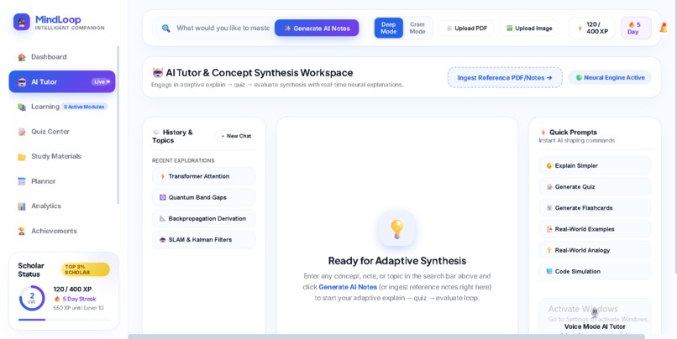Click the SLAM & Kalman Filters robot icon
Viewport: 677px width, 339px height.
[163, 240]
